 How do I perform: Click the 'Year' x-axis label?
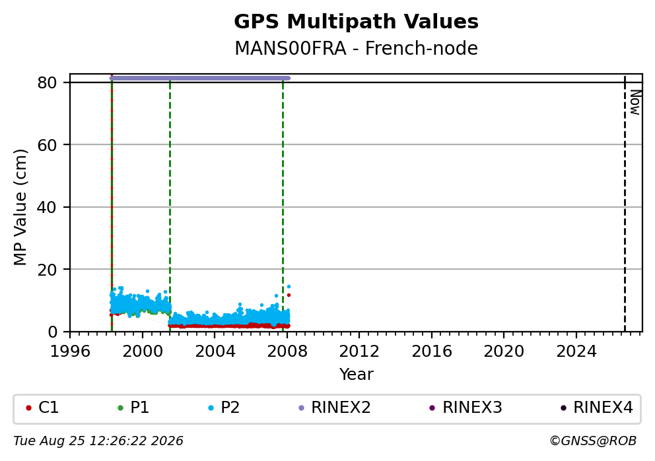(356, 374)
